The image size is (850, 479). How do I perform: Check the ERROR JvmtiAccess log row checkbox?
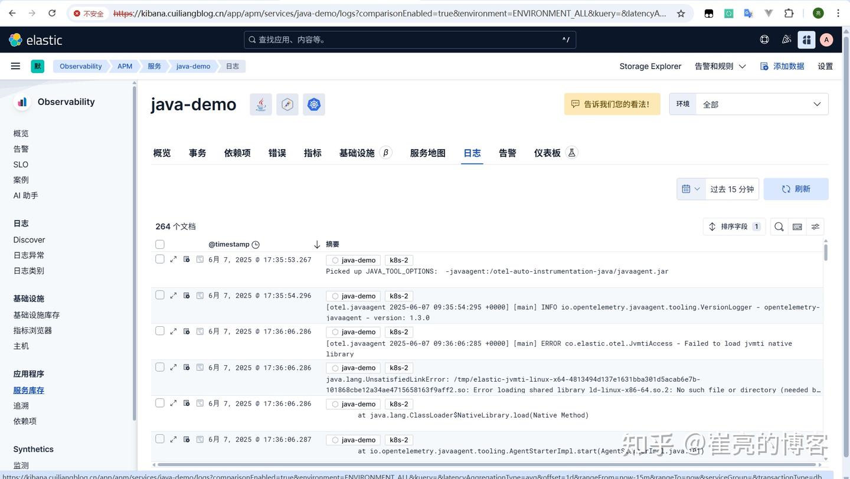click(x=159, y=332)
